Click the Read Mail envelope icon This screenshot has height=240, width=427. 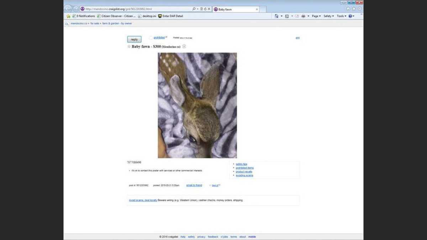point(297,16)
